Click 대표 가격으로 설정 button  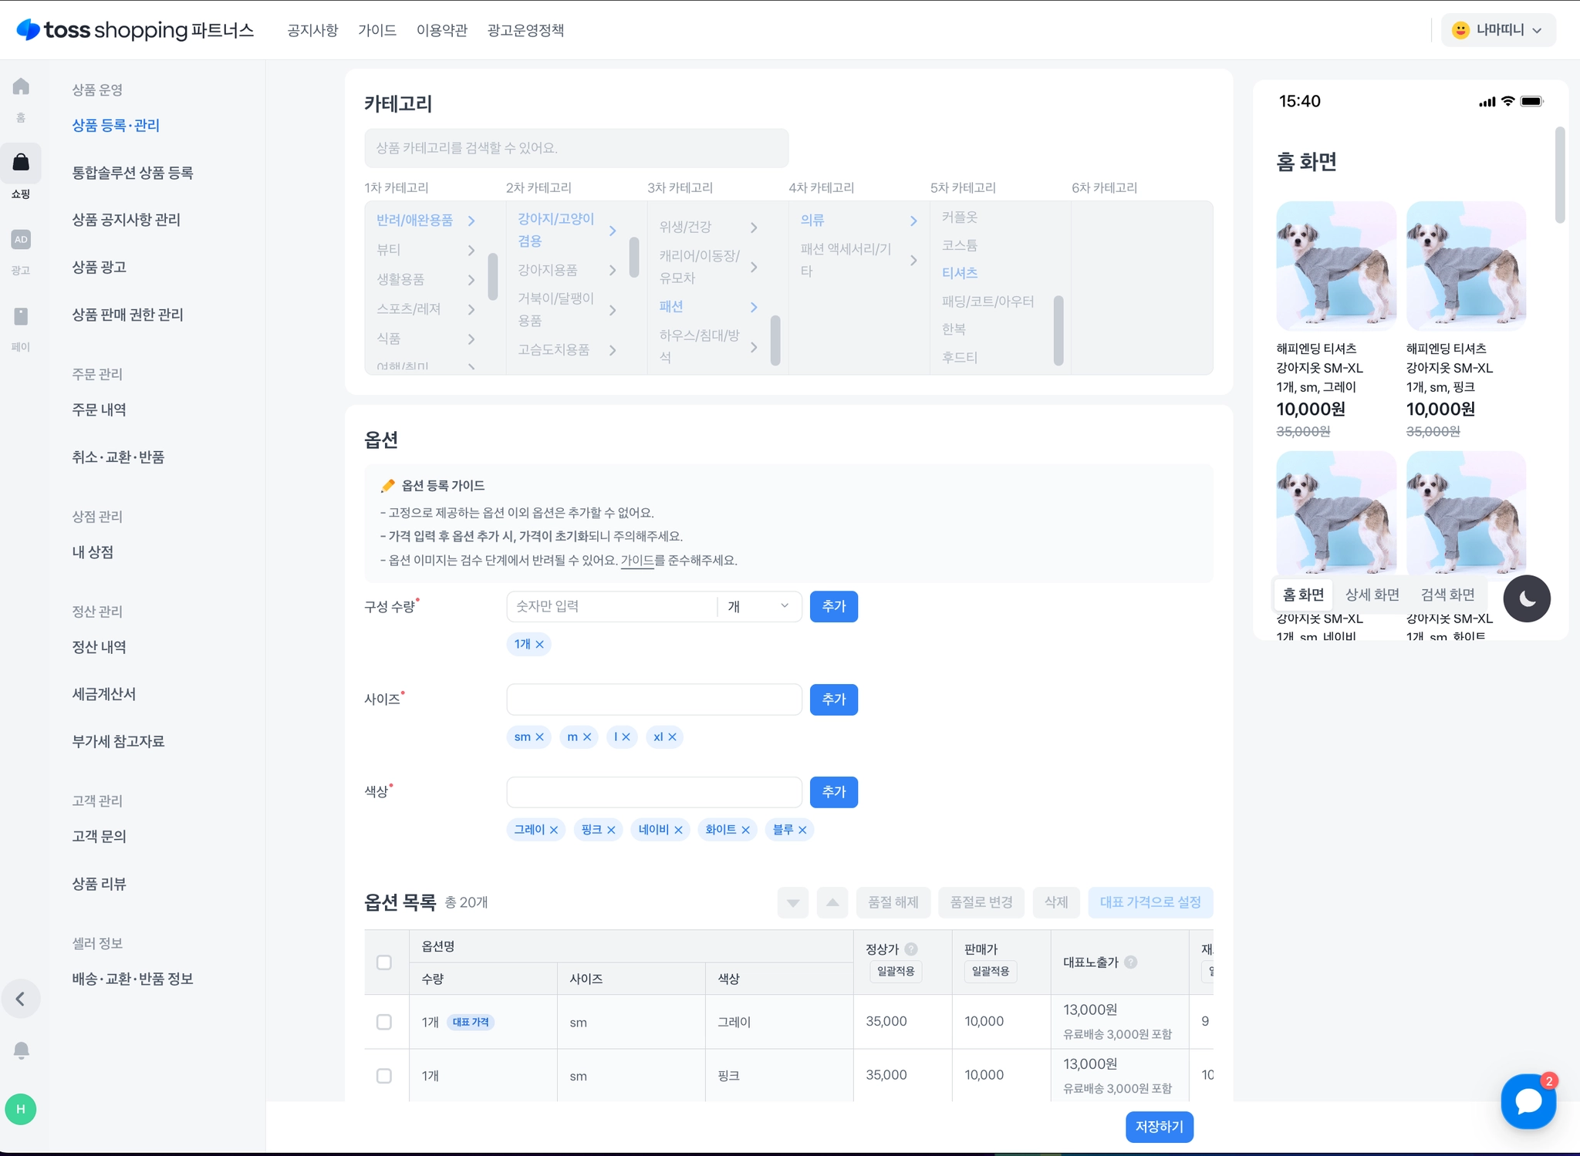(1150, 902)
